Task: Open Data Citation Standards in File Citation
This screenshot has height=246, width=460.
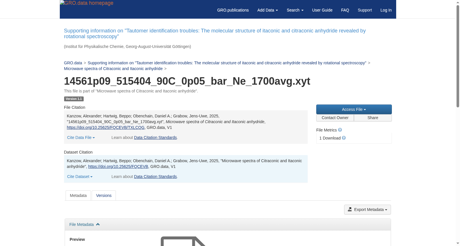Action: tap(155, 137)
